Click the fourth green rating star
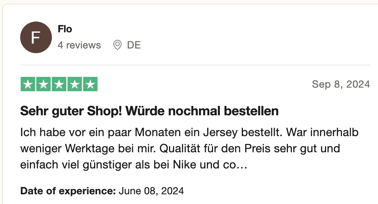Viewport: 378px width, 204px height. click(75, 84)
